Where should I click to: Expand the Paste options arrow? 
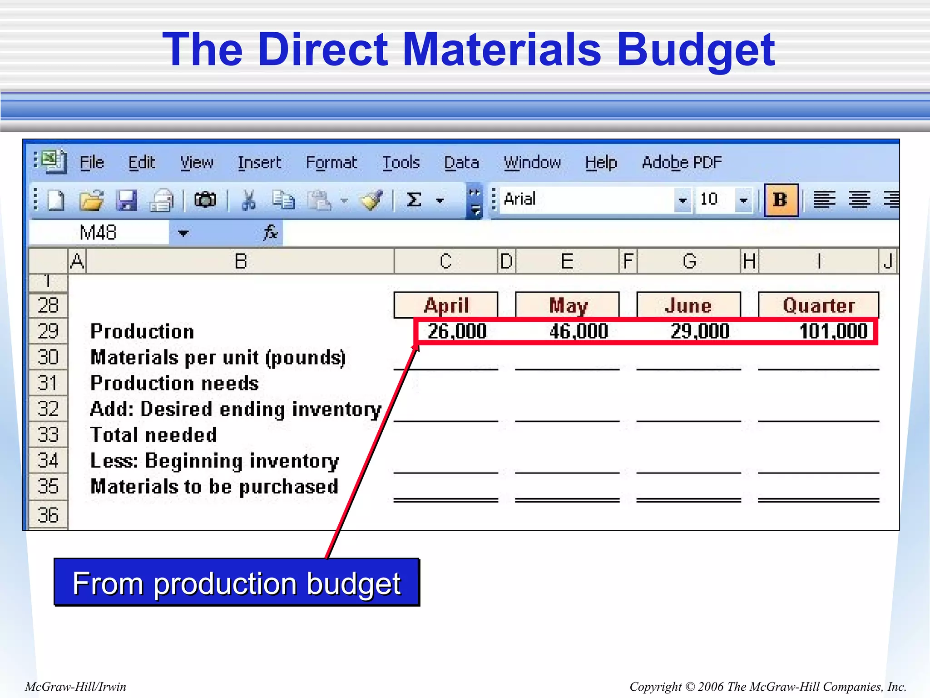(345, 200)
